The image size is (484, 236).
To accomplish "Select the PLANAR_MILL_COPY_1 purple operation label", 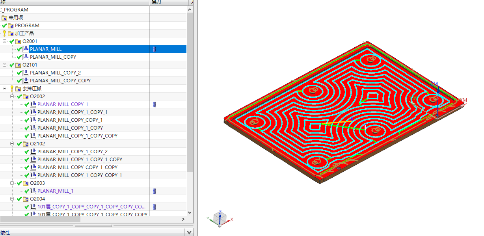I will pyautogui.click(x=63, y=104).
